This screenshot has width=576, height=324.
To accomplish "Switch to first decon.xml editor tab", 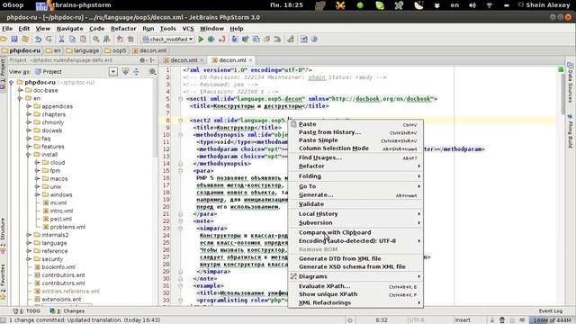I will click(x=184, y=60).
